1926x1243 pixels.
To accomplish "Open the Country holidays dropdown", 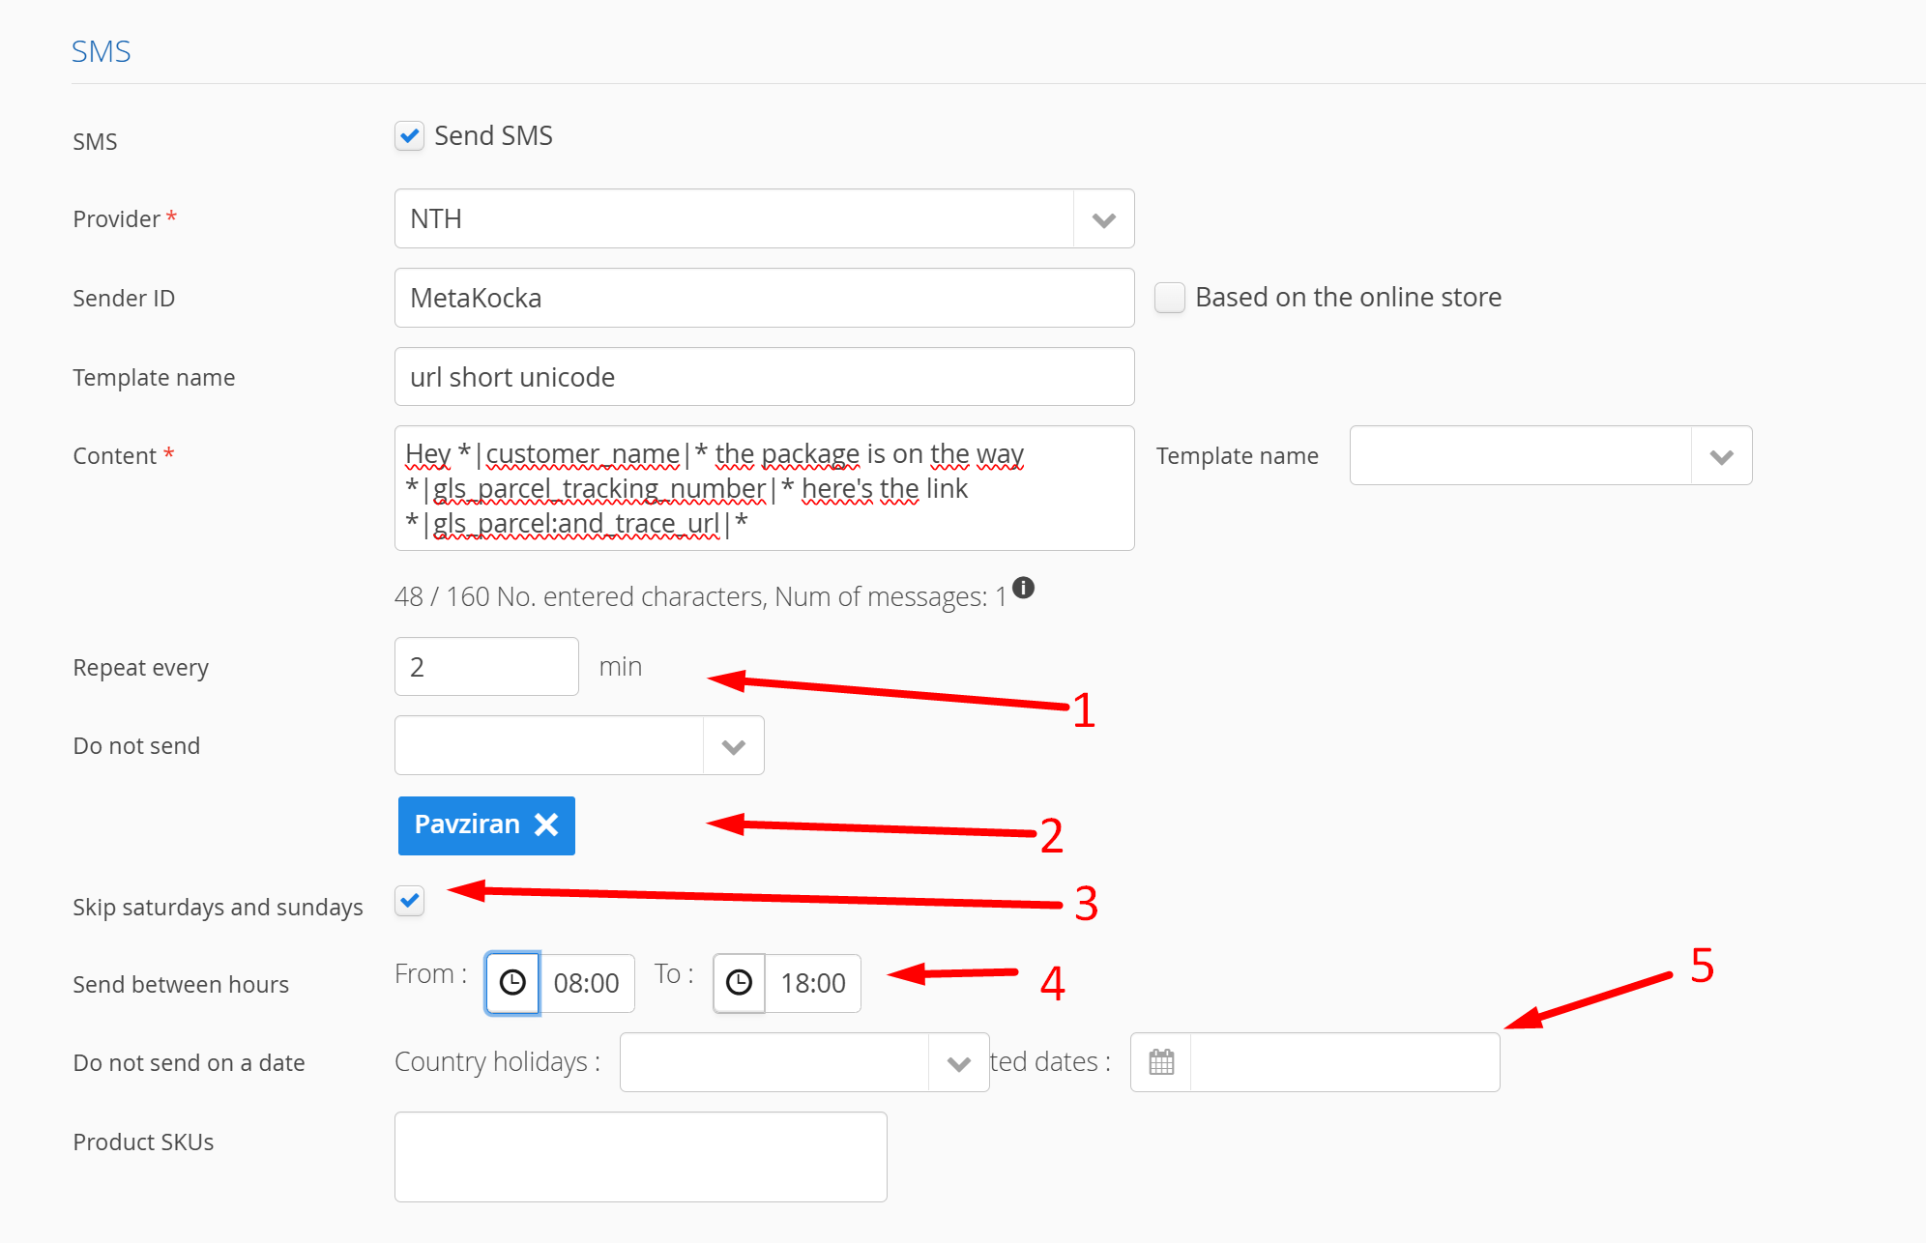I will coord(958,1063).
